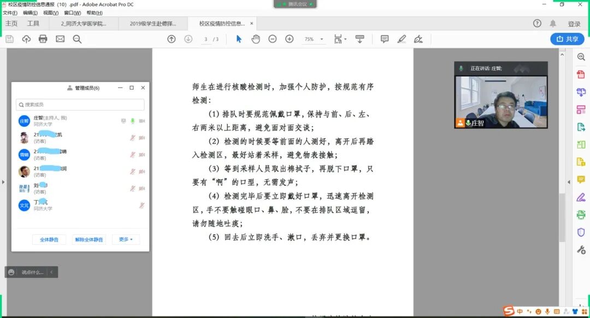Jump to previous page with the up arrow
The width and height of the screenshot is (590, 318).
tap(171, 39)
